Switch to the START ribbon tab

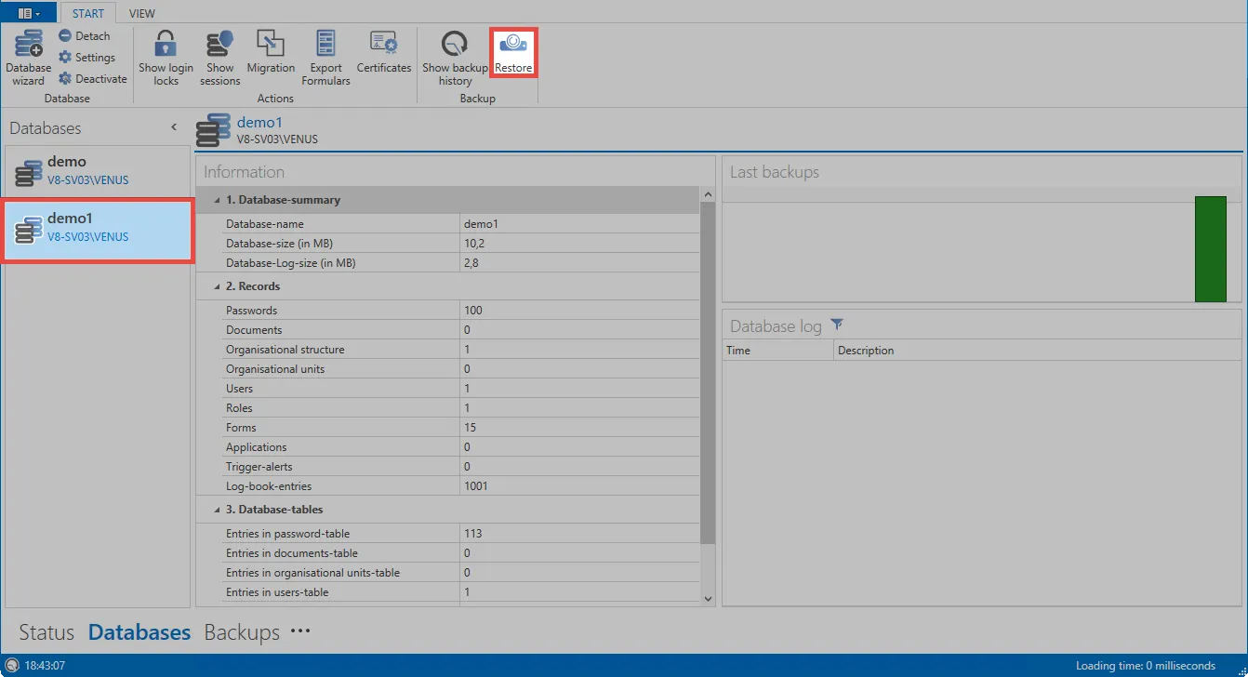(x=88, y=13)
